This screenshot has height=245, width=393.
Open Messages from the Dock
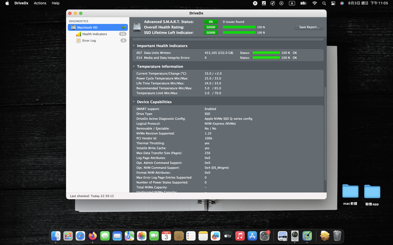[105, 236]
